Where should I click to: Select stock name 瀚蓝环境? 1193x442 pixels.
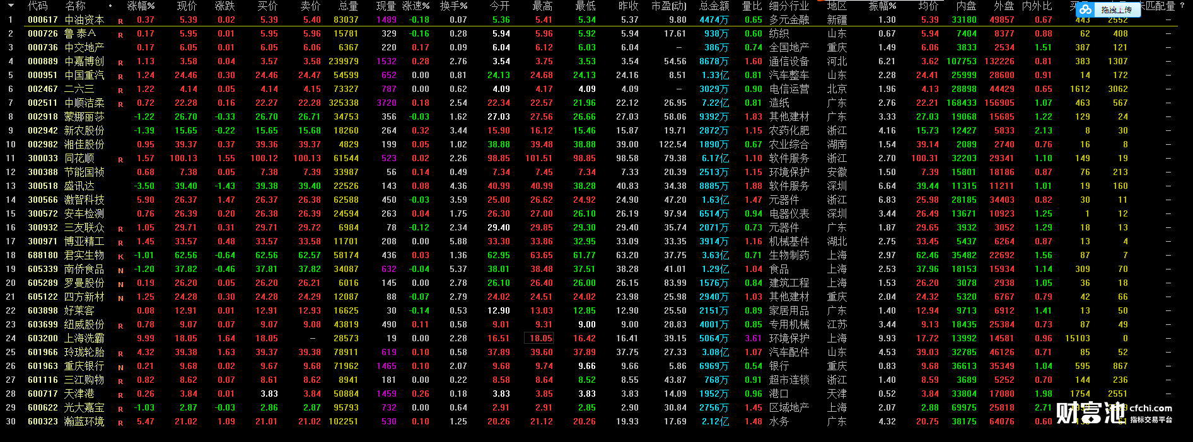(x=84, y=421)
